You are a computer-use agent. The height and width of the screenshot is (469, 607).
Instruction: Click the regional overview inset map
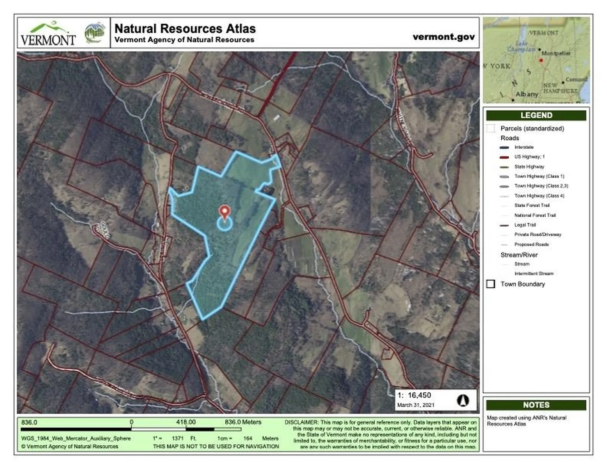click(x=536, y=60)
